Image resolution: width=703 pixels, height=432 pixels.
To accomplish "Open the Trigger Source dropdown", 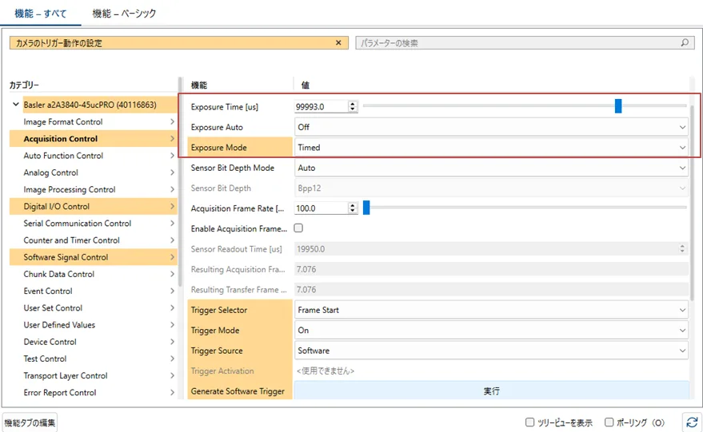I will (x=491, y=351).
